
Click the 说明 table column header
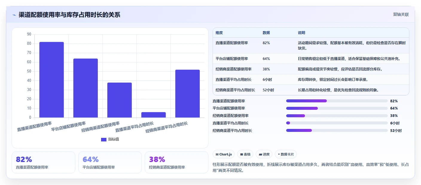coord(301,33)
